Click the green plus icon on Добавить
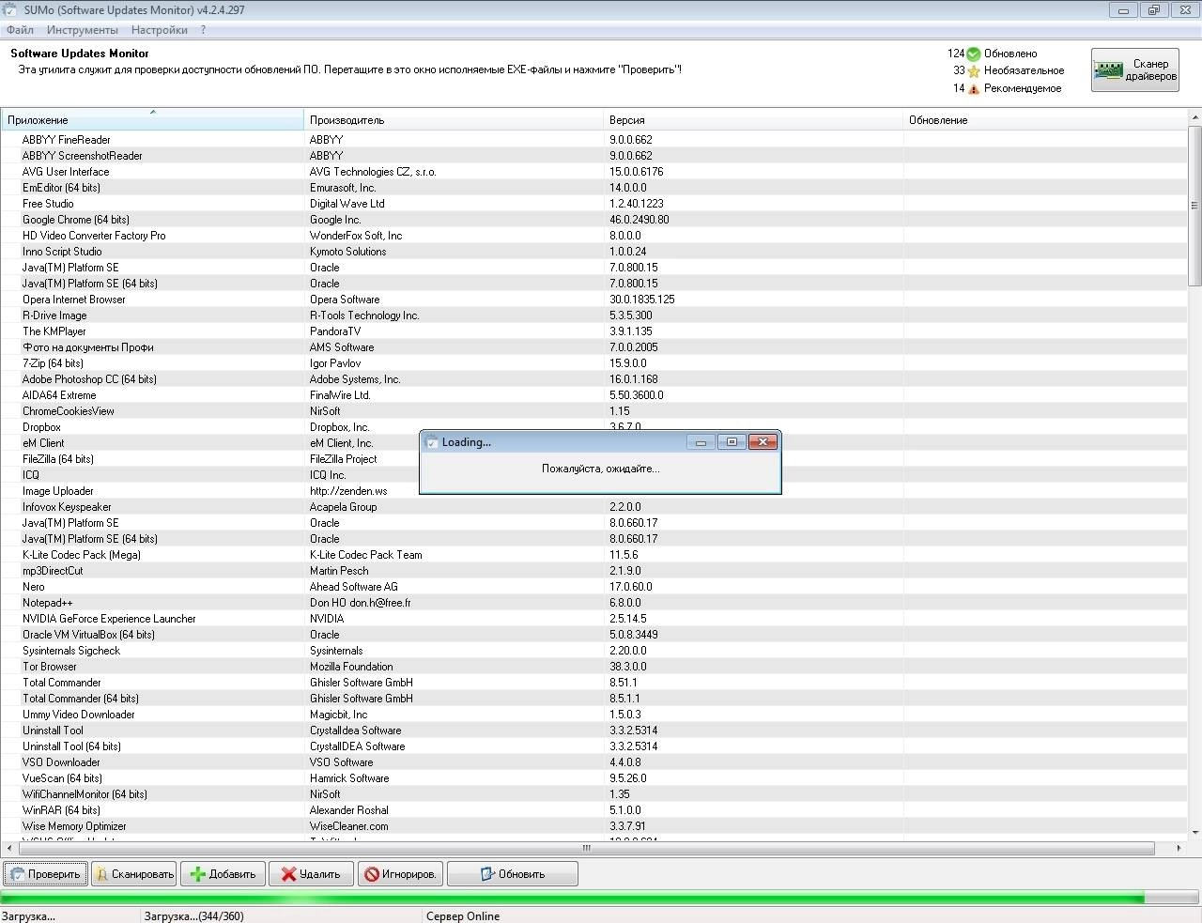Viewport: 1202px width, 923px height. 198,874
